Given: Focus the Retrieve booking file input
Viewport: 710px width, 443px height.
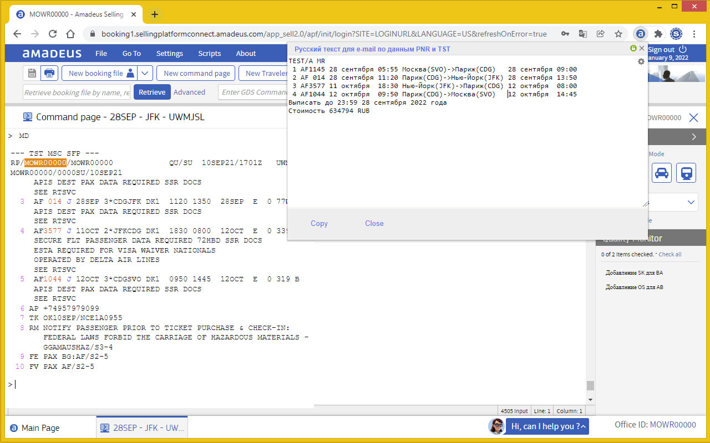Looking at the screenshot, I should tap(77, 92).
